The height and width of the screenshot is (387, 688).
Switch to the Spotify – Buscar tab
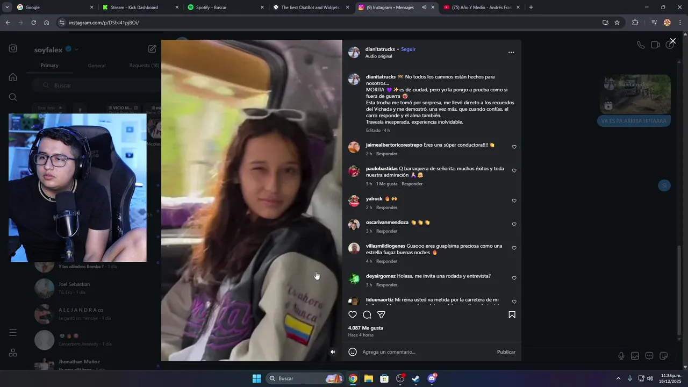(225, 8)
